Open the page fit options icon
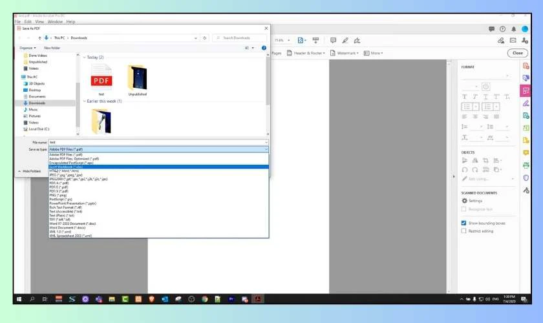Viewport: 543px width, 323px height. [x=302, y=41]
